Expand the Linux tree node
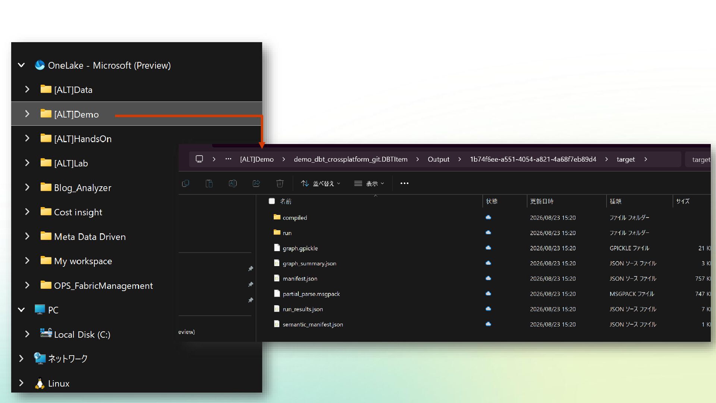Screen dimensions: 716x403 (x=21, y=383)
